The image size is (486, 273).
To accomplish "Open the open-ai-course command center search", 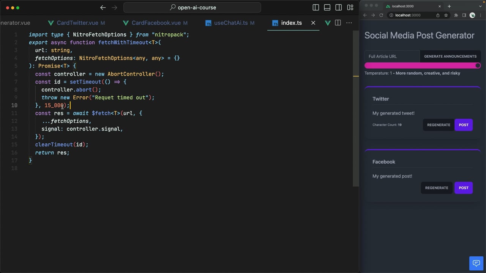I will click(x=192, y=8).
